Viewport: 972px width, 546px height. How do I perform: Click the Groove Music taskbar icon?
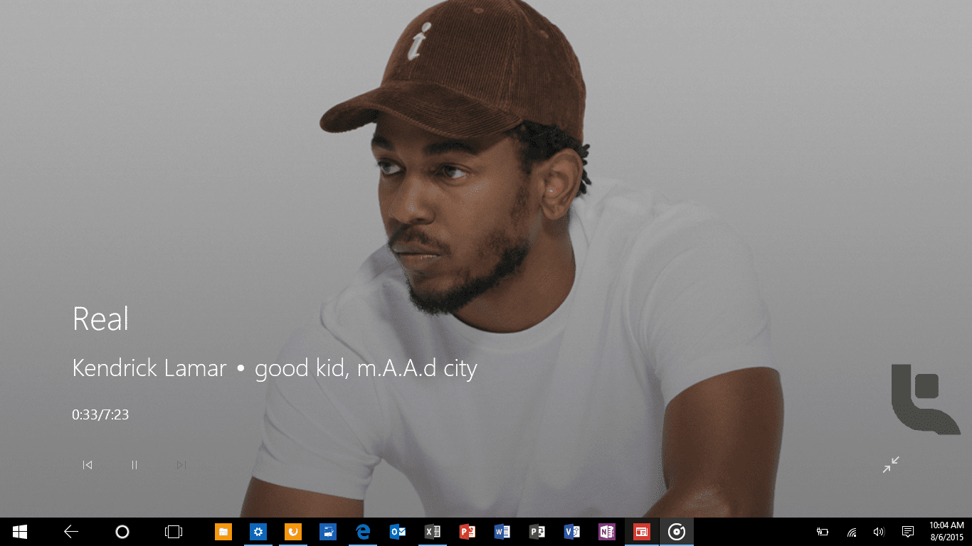tap(677, 532)
